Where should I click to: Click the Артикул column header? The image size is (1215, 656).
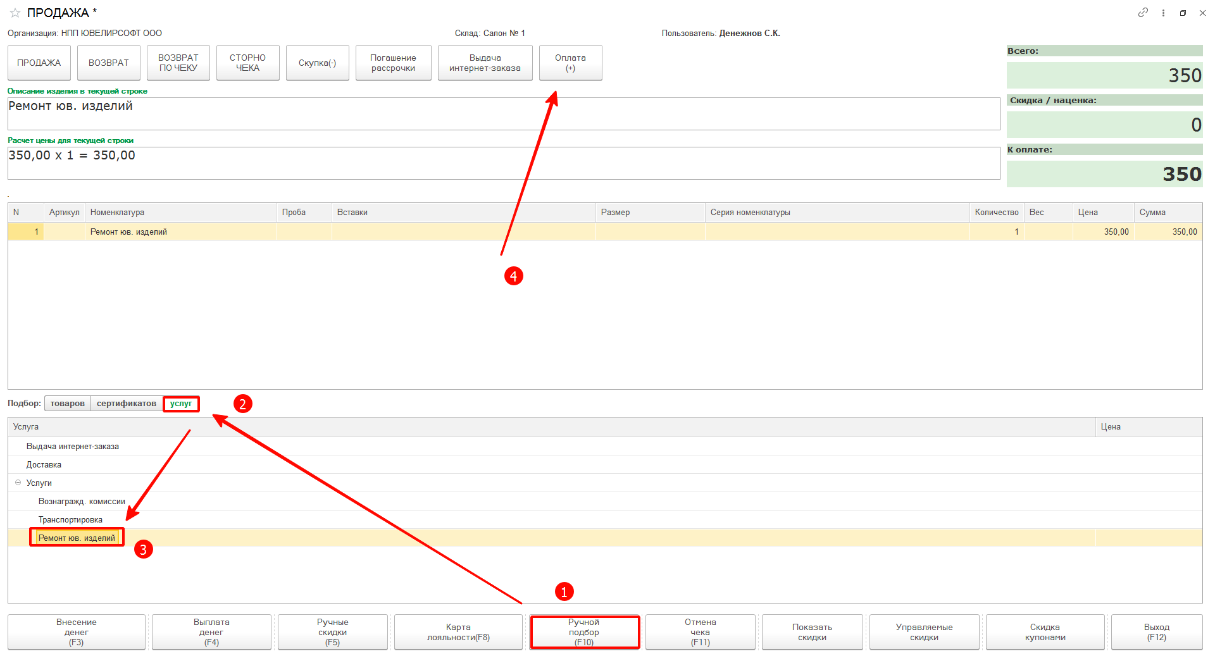tap(65, 213)
